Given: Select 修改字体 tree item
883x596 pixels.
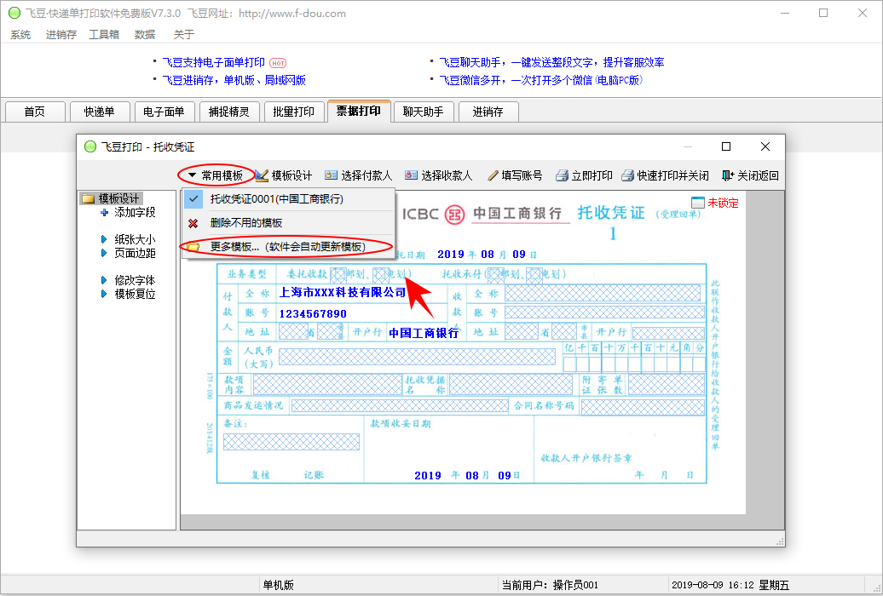Looking at the screenshot, I should point(135,280).
